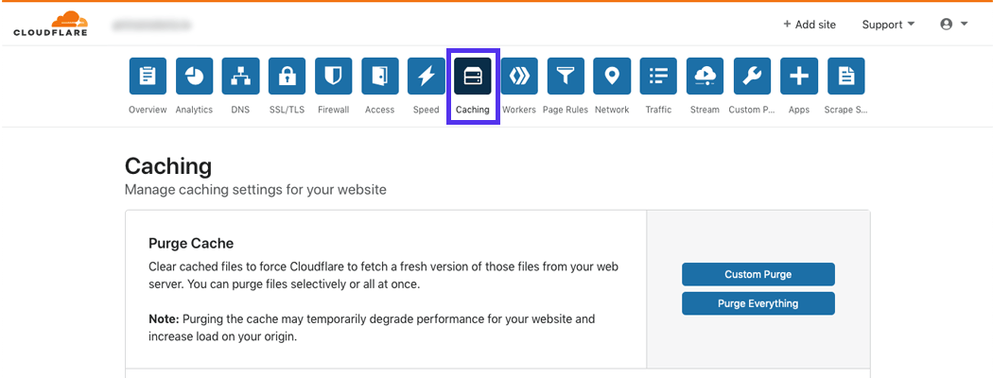Open the Scrape Shield document icon
Image resolution: width=993 pixels, height=378 pixels.
coord(845,77)
